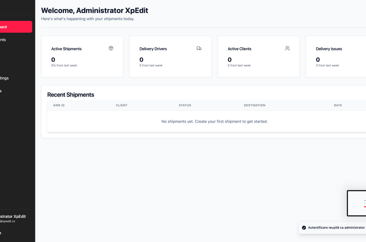Click the 'Autentificare reușită ca administrator' toast
The width and height of the screenshot is (366, 242).
[336, 228]
